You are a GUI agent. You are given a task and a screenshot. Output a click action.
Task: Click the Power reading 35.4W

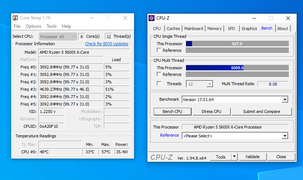(x=122, y=152)
